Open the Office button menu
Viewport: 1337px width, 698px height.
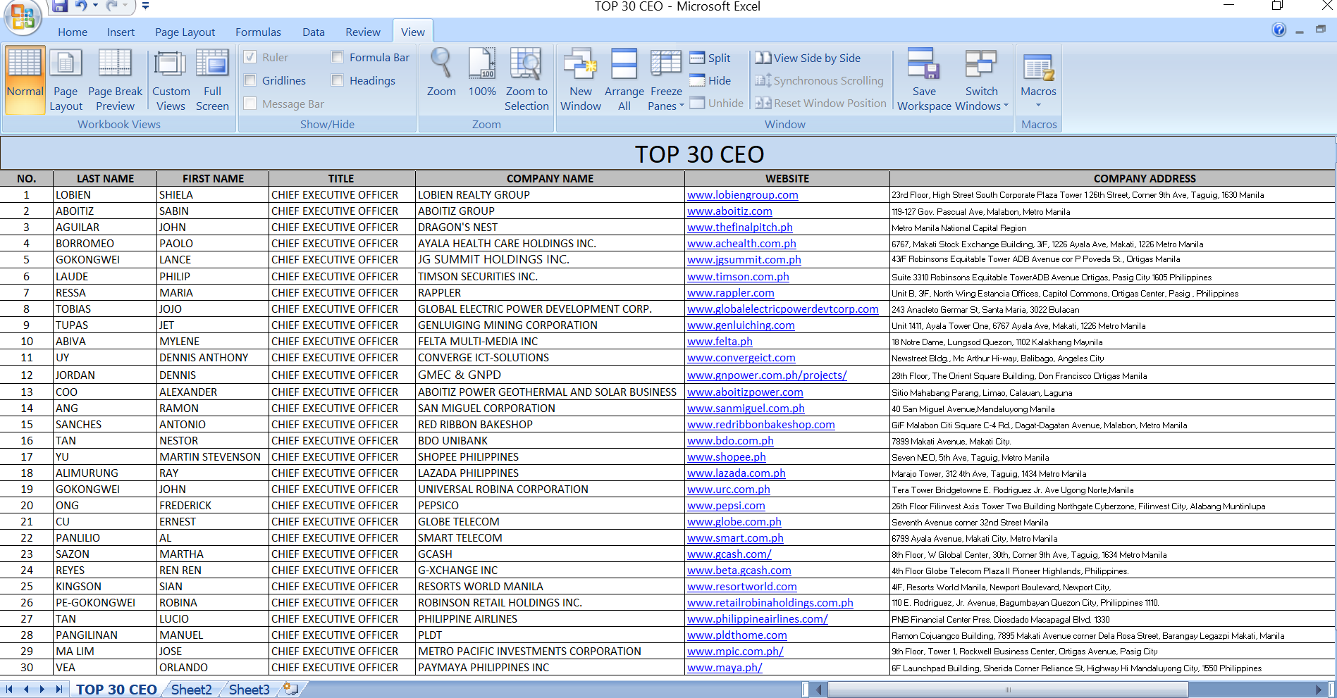click(23, 17)
